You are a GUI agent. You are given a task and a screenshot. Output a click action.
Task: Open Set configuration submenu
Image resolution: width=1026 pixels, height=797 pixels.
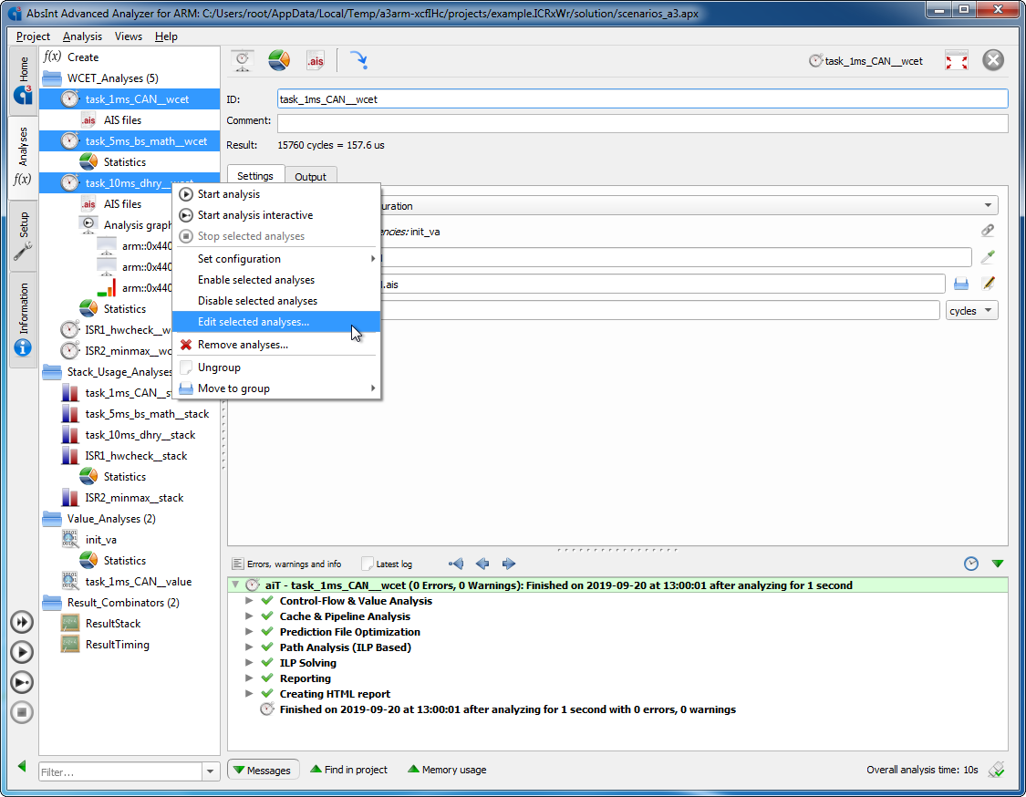pyautogui.click(x=276, y=259)
